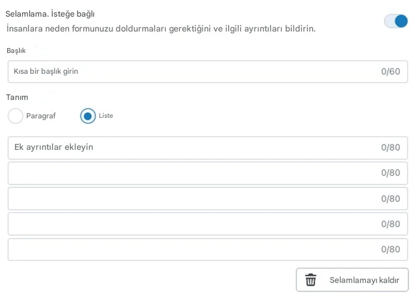This screenshot has width=420, height=298.
Task: Select the Paragraf radio button
Action: (x=15, y=116)
